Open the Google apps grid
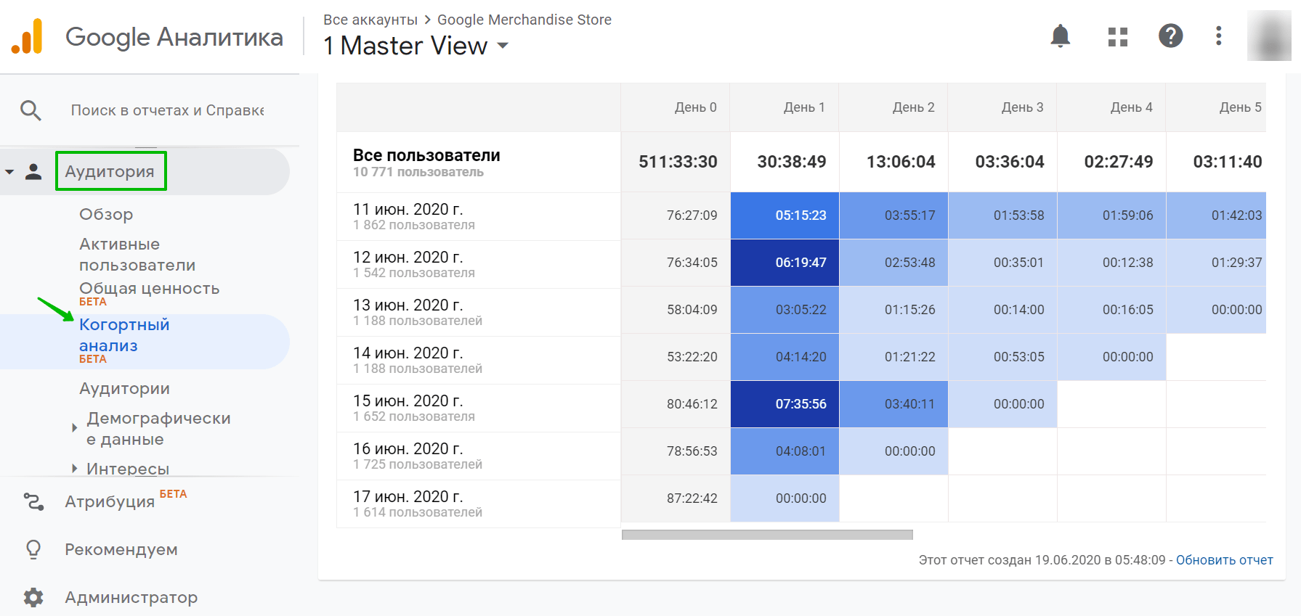 [x=1117, y=36]
